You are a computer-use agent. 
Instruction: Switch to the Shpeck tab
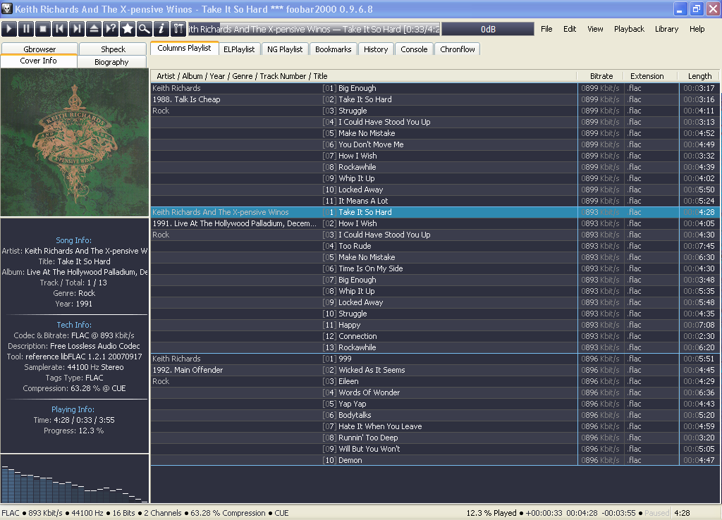(113, 49)
